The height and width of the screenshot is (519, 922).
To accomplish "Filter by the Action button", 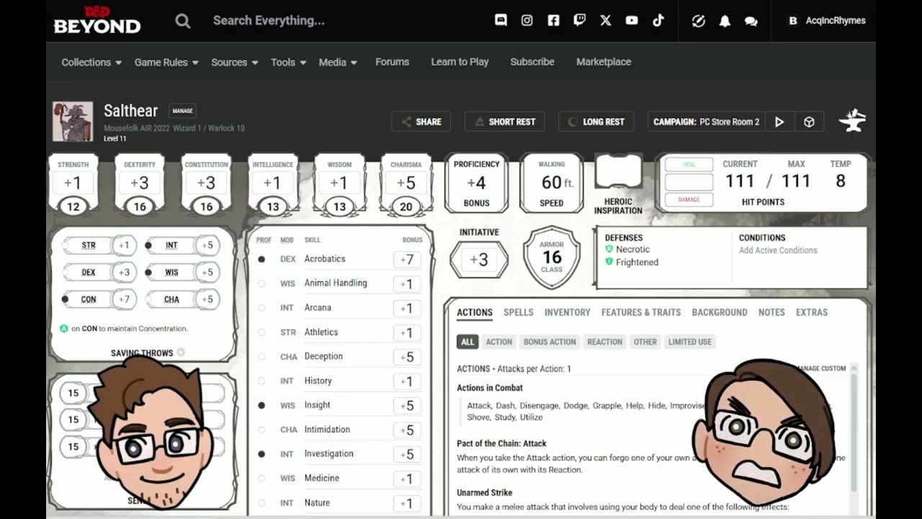I will coord(499,342).
